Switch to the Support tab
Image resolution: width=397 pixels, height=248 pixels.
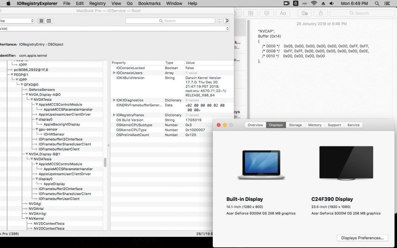click(334, 125)
